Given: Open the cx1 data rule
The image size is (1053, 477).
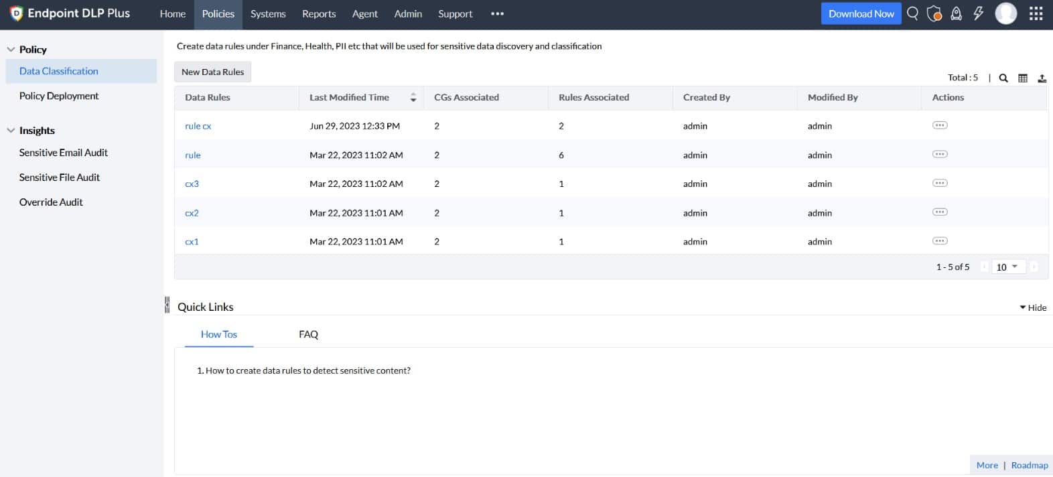Looking at the screenshot, I should 192,242.
